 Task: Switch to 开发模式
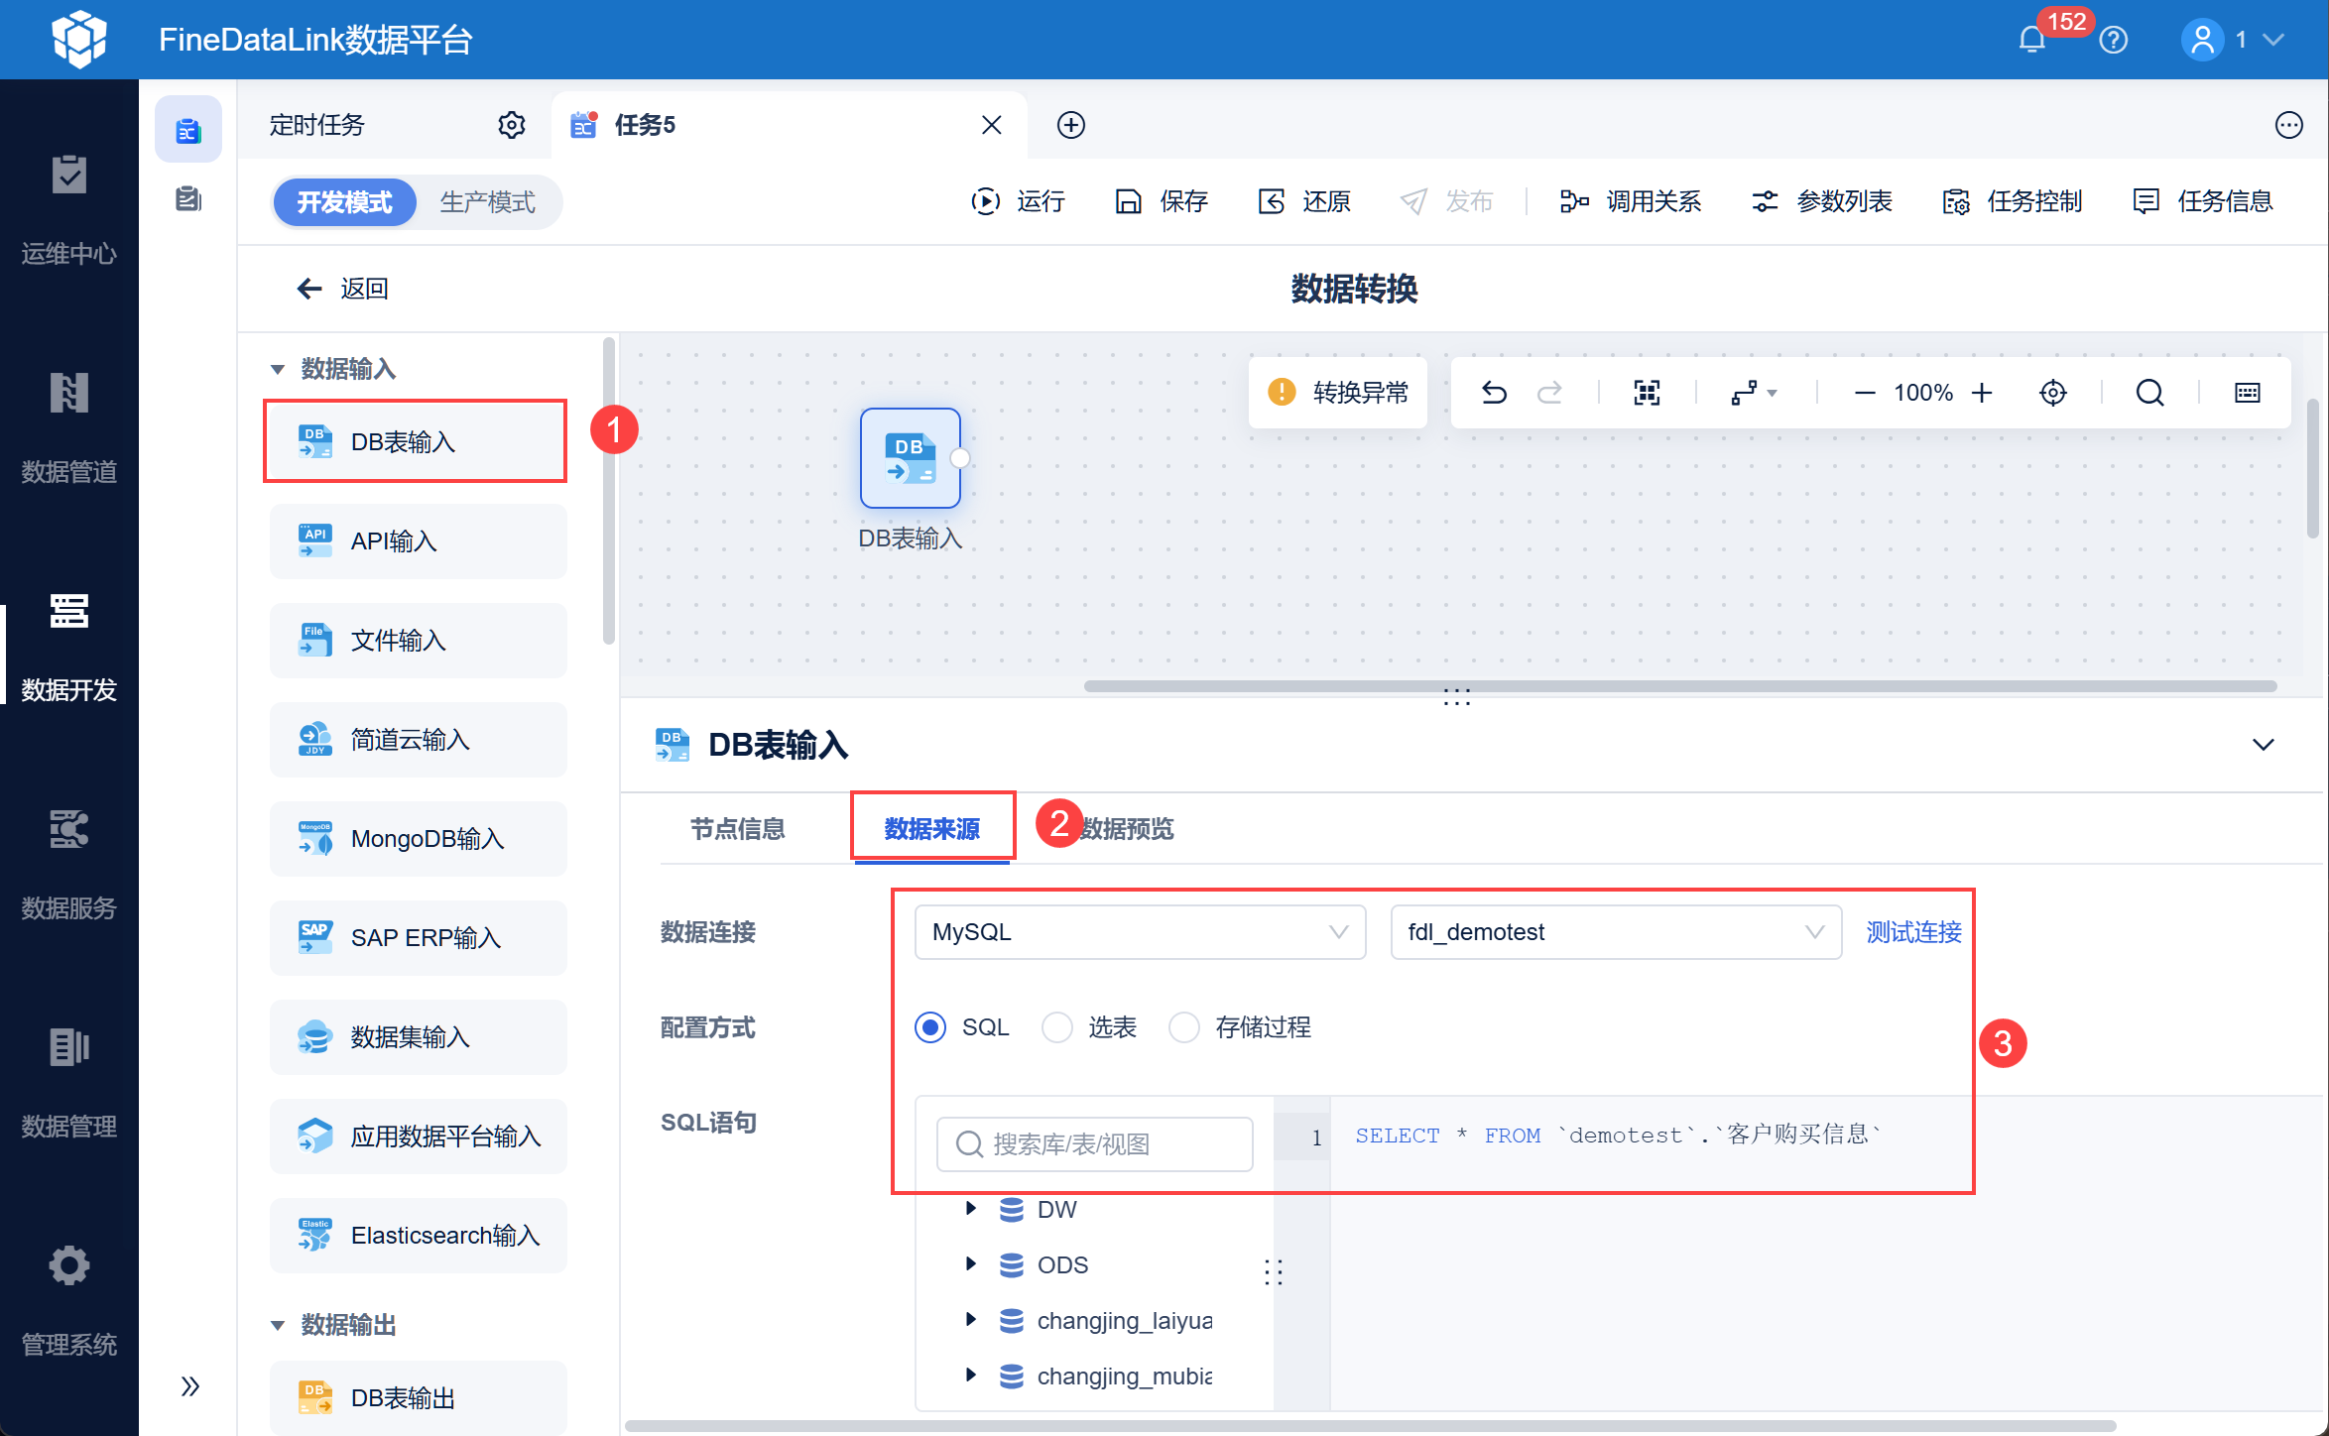345,202
